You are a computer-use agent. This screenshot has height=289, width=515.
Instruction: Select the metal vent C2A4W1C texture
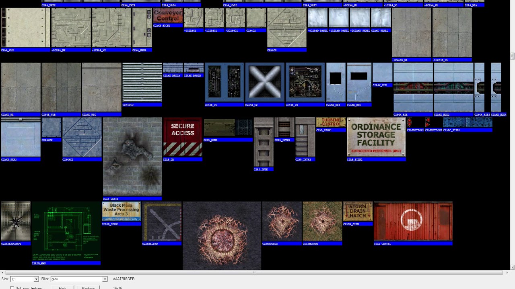tap(142, 82)
